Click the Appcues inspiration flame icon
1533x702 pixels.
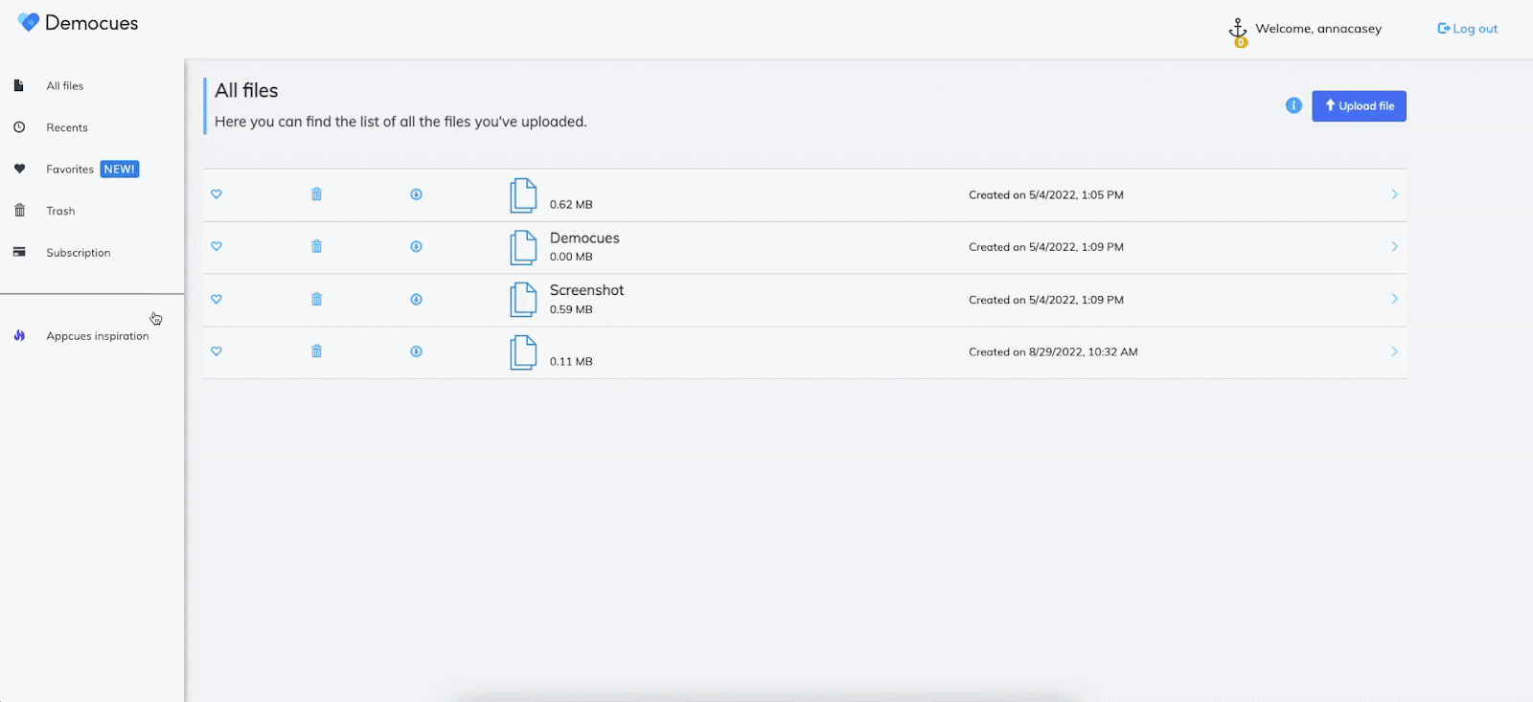tap(19, 335)
